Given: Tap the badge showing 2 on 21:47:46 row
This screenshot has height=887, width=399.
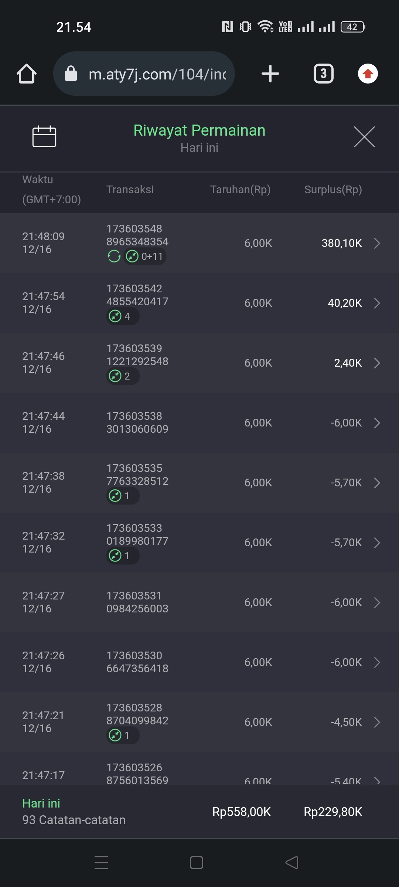Looking at the screenshot, I should (123, 376).
